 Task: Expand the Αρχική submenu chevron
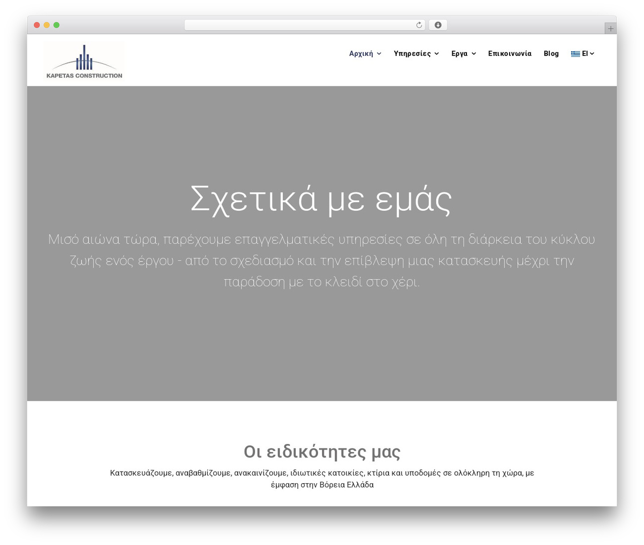click(379, 54)
